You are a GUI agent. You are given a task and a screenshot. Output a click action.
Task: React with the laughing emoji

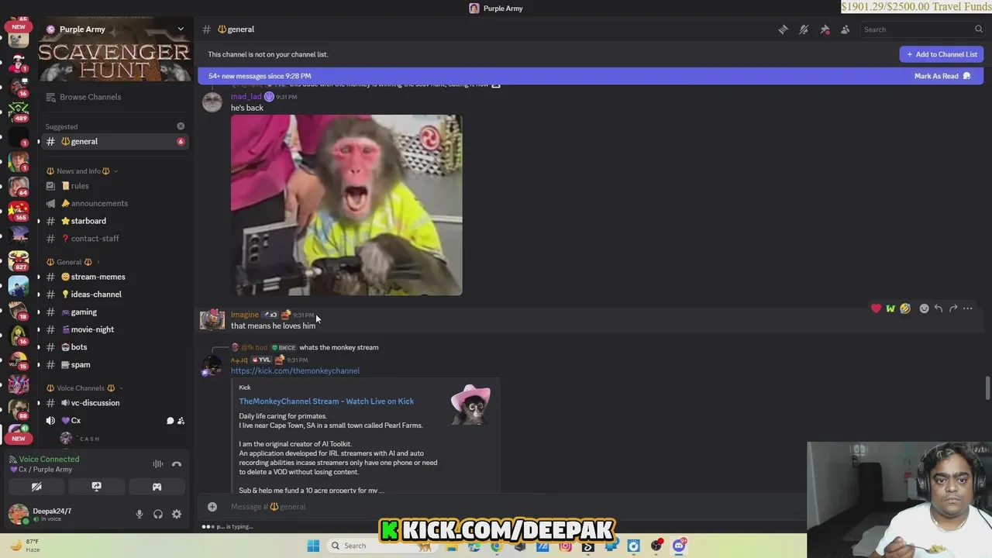pyautogui.click(x=905, y=308)
